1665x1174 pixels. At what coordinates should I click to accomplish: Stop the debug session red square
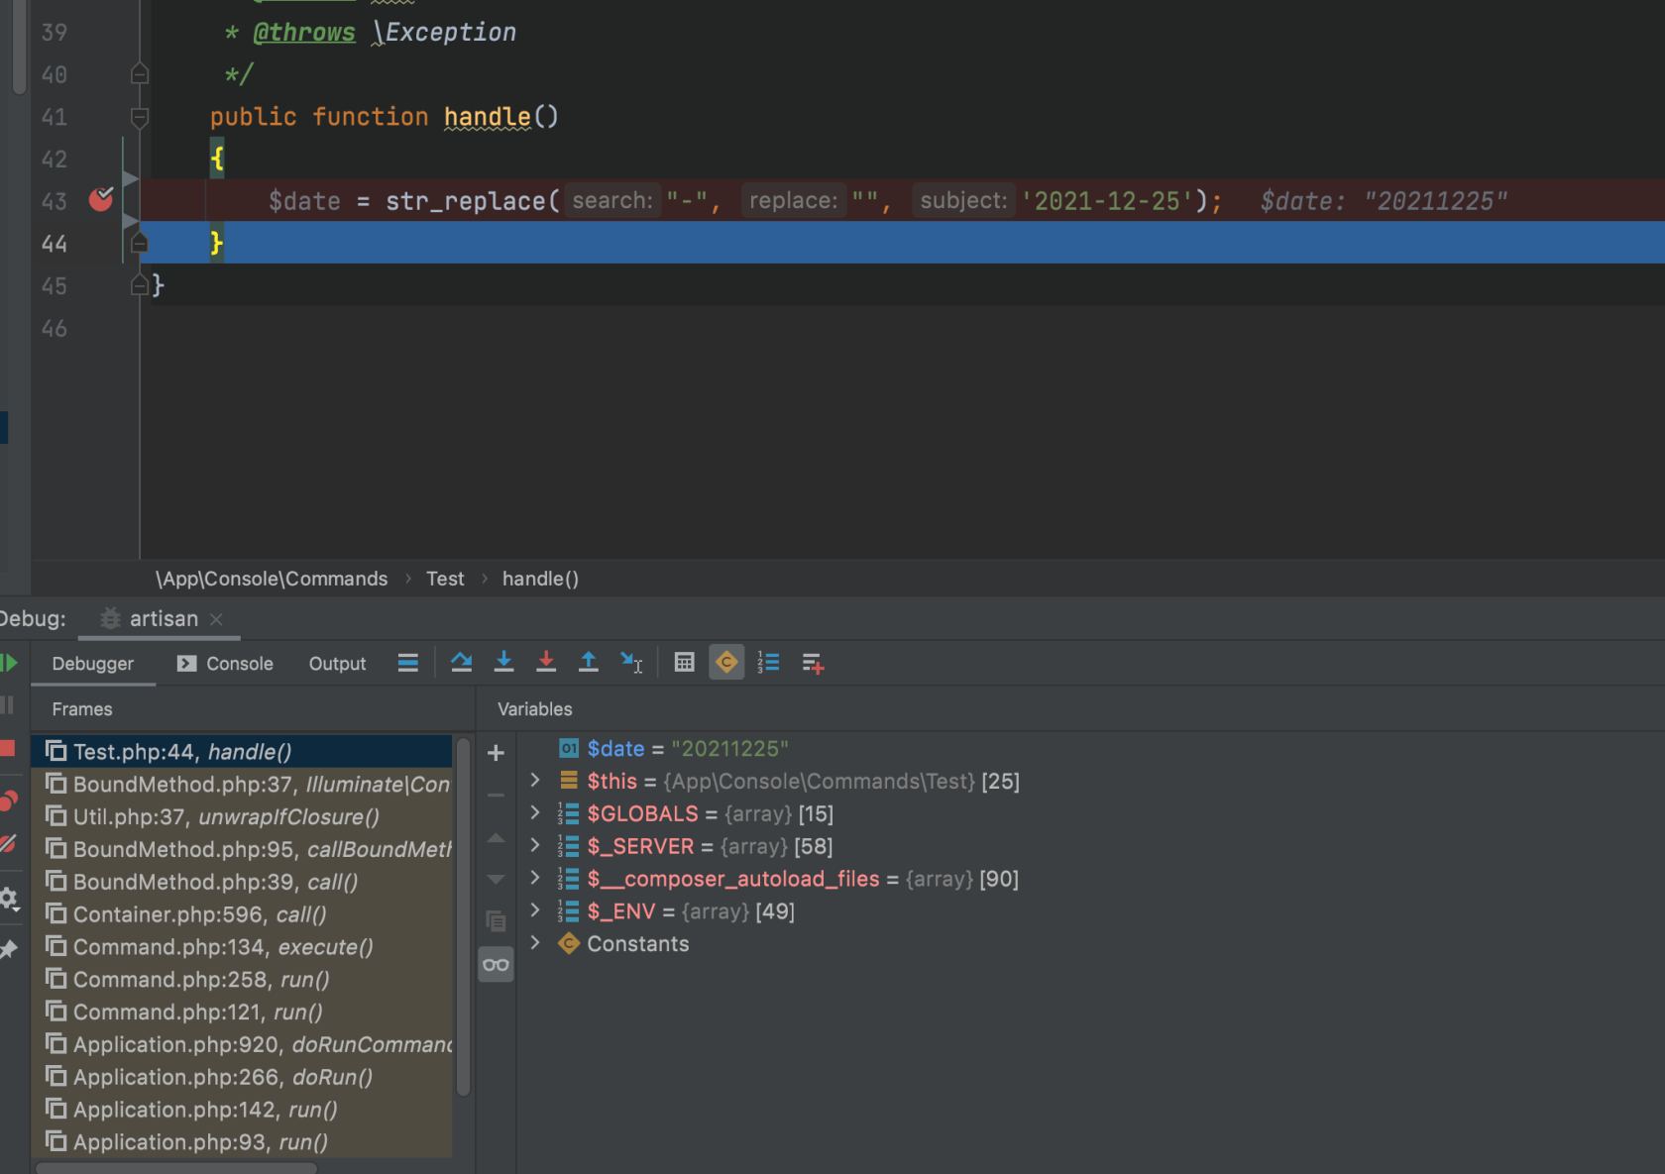point(8,748)
